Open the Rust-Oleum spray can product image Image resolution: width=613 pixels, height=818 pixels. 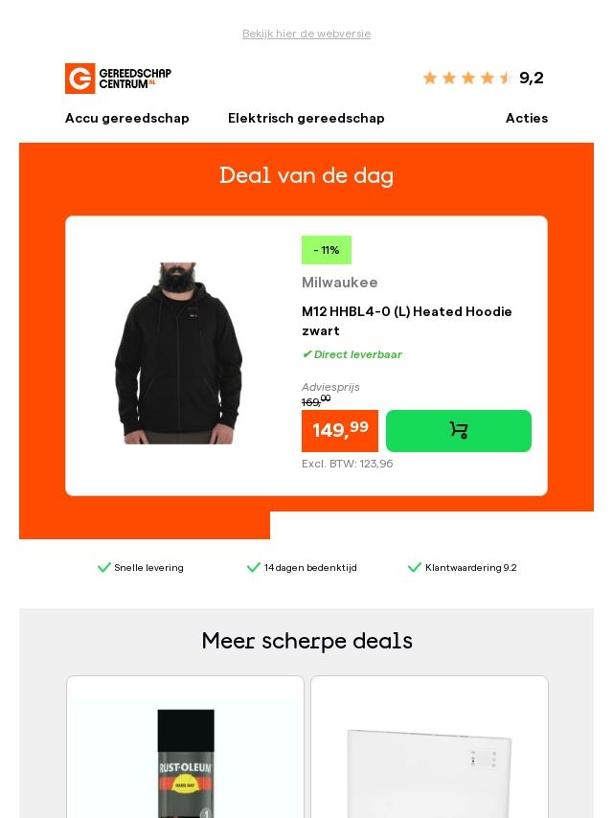[x=186, y=763]
